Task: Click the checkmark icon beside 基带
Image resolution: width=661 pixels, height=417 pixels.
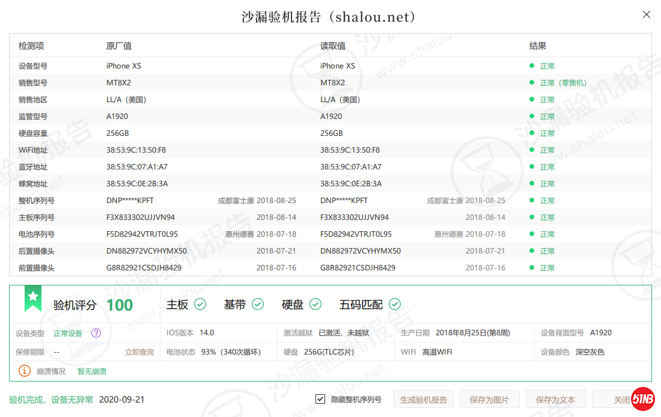Action: point(258,305)
